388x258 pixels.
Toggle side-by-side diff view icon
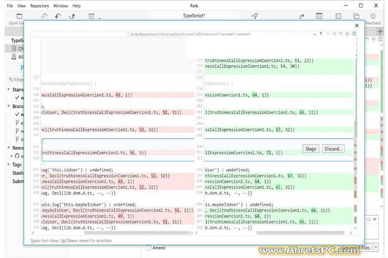pyautogui.click(x=355, y=33)
